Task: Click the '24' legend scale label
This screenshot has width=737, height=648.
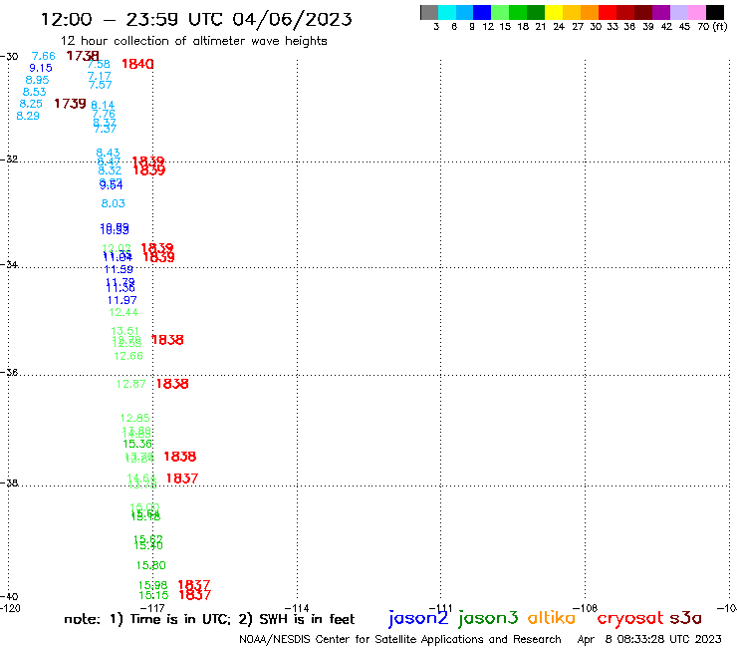Action: 559,26
